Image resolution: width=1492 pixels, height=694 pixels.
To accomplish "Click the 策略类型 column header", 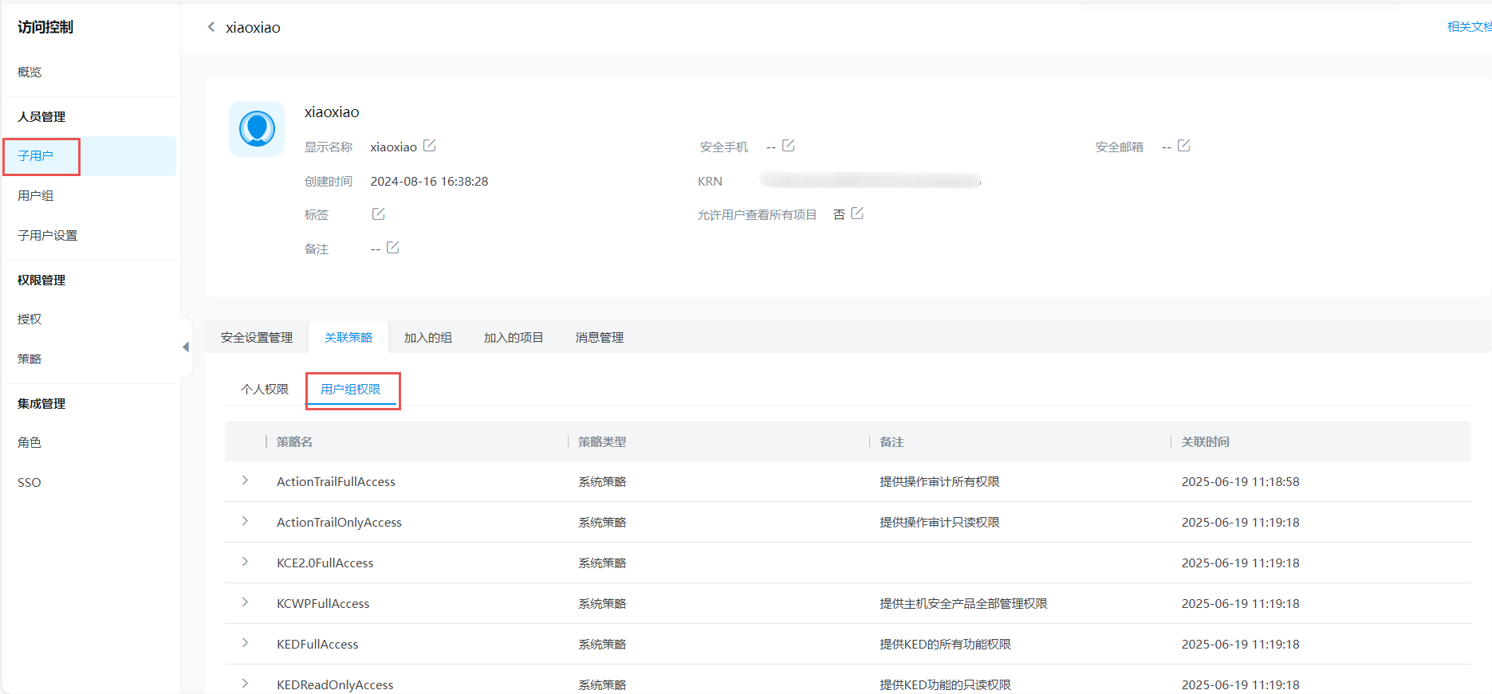I will [x=602, y=442].
